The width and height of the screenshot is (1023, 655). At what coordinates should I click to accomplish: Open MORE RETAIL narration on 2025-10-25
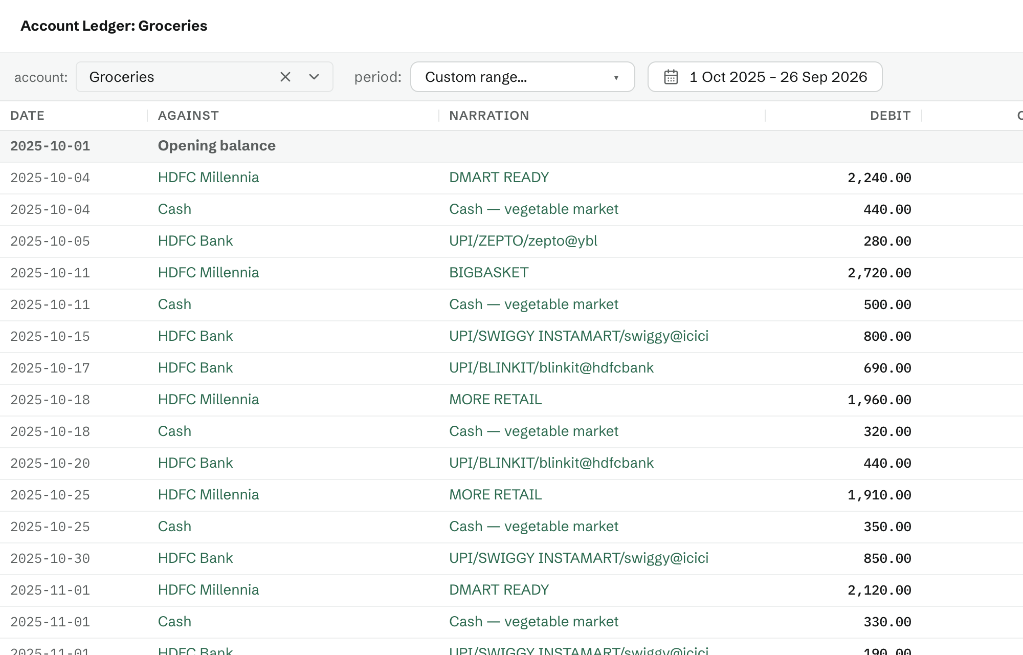(495, 495)
